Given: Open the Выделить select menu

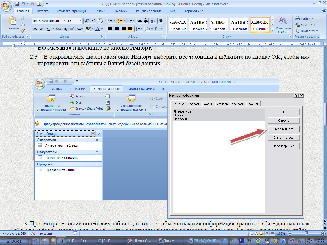Looking at the screenshot, I should pyautogui.click(x=307, y=31).
